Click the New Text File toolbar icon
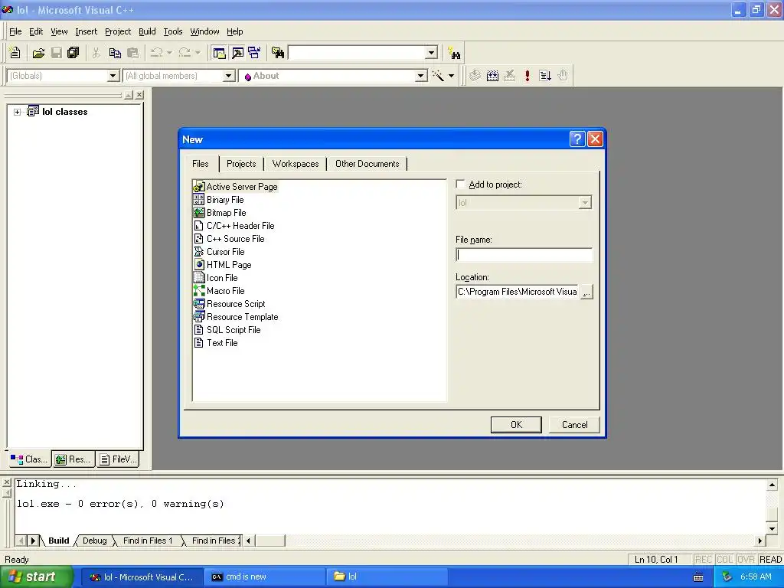 [x=15, y=53]
